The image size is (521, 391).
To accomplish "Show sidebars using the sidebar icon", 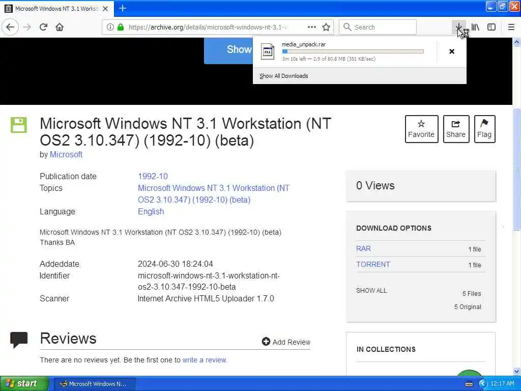I will 491,27.
